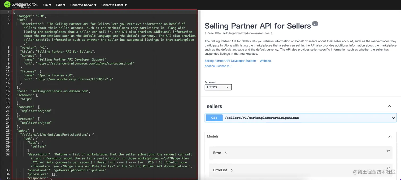The height and width of the screenshot is (180, 401).
Task: Open the File menu
Action: [x=47, y=5]
